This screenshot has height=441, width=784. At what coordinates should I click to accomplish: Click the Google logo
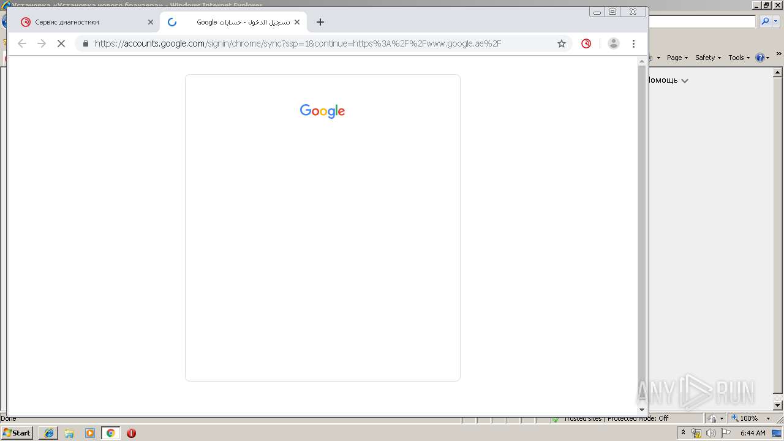point(322,111)
